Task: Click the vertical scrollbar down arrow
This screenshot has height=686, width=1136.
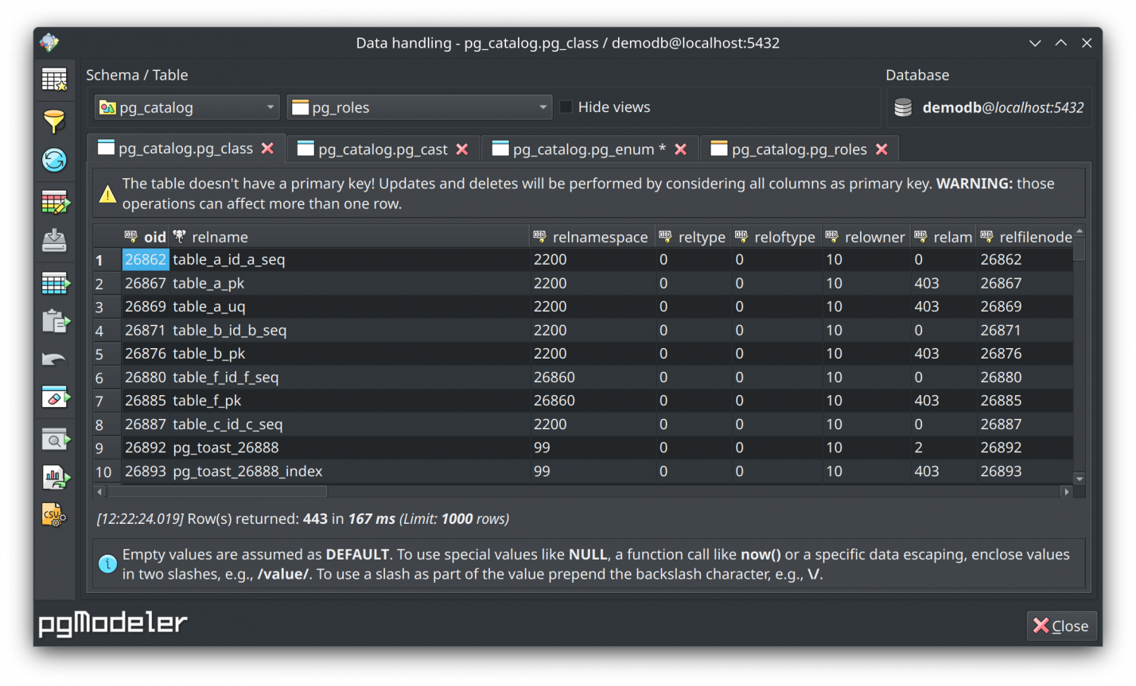Action: tap(1080, 479)
